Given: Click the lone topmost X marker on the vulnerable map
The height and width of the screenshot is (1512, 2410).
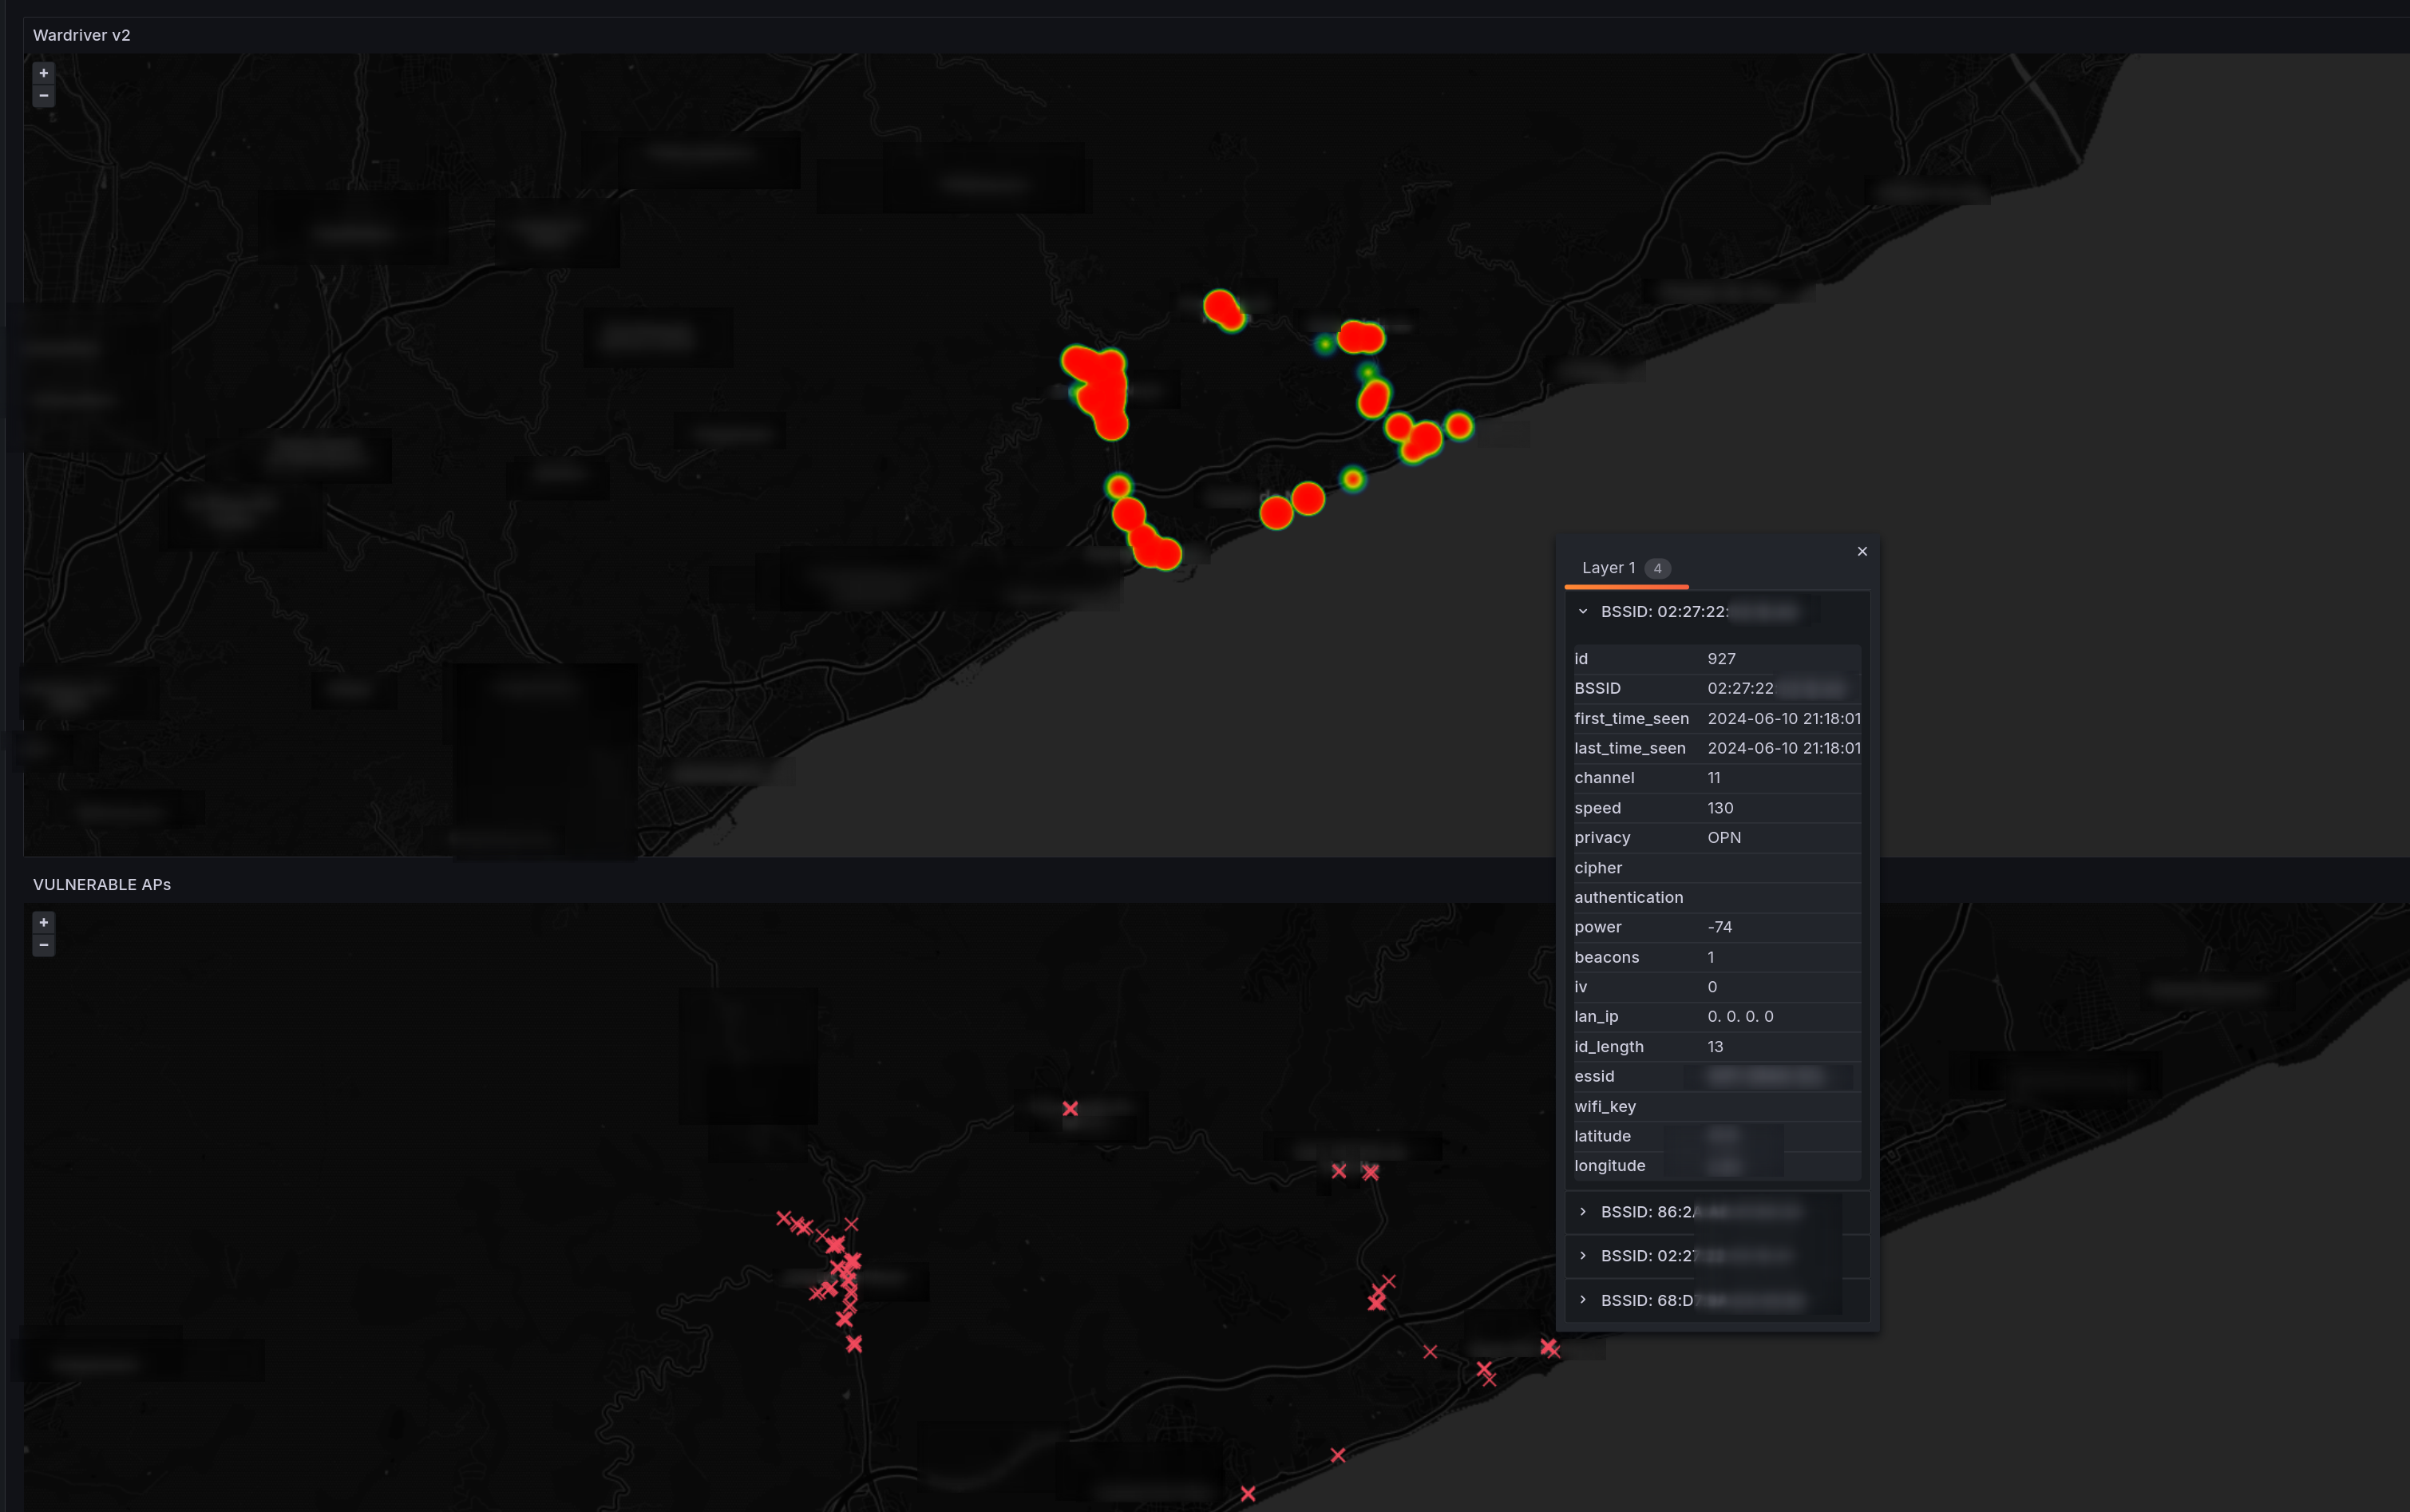Looking at the screenshot, I should tap(1070, 1108).
